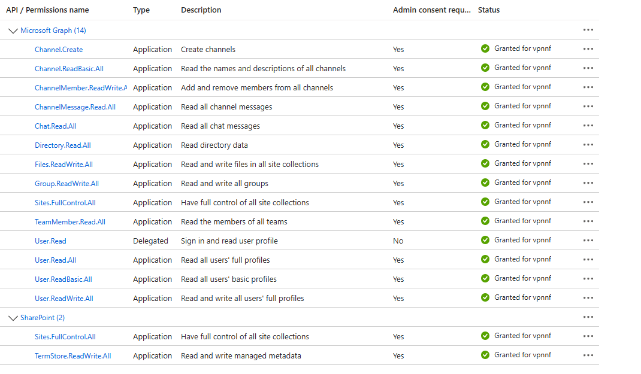Open more options for SharePoint group
Viewport: 641px width, 374px height.
tap(588, 317)
